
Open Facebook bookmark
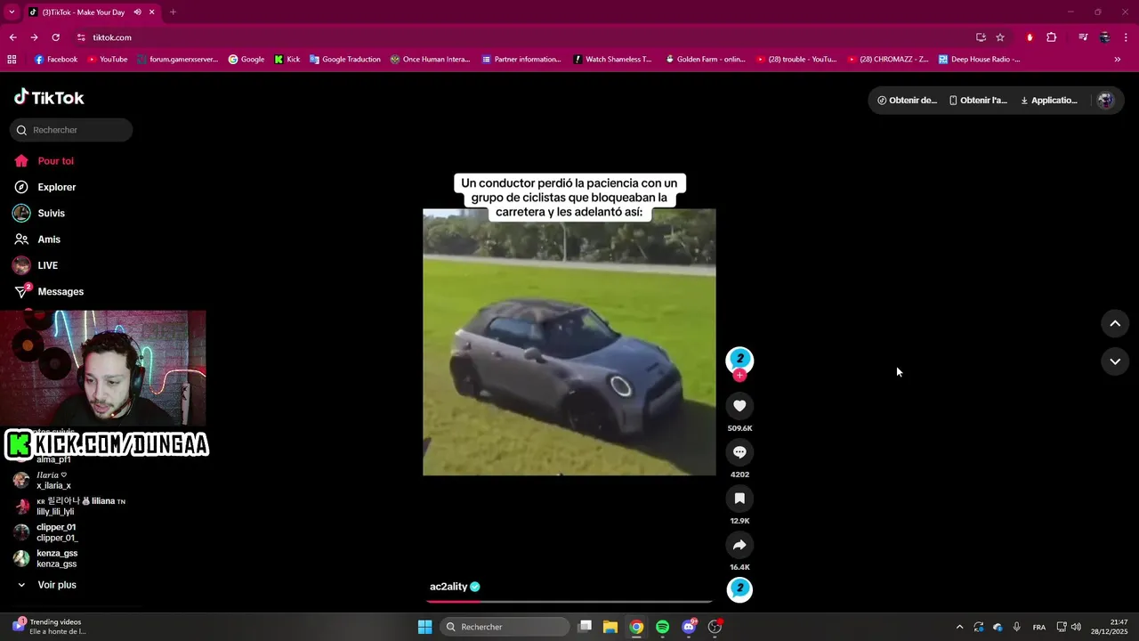click(56, 60)
